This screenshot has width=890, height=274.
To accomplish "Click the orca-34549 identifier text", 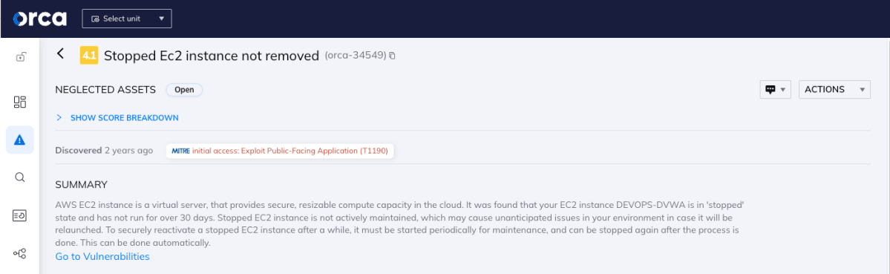I will [x=356, y=56].
